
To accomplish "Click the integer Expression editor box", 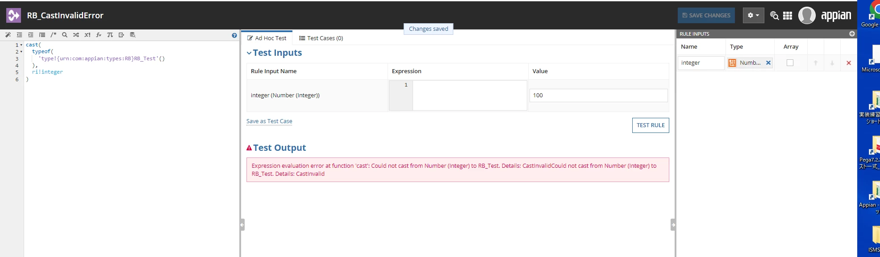I will click(470, 95).
